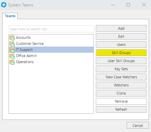Refresh the teams list
The height and width of the screenshot is (132, 151).
click(x=121, y=109)
